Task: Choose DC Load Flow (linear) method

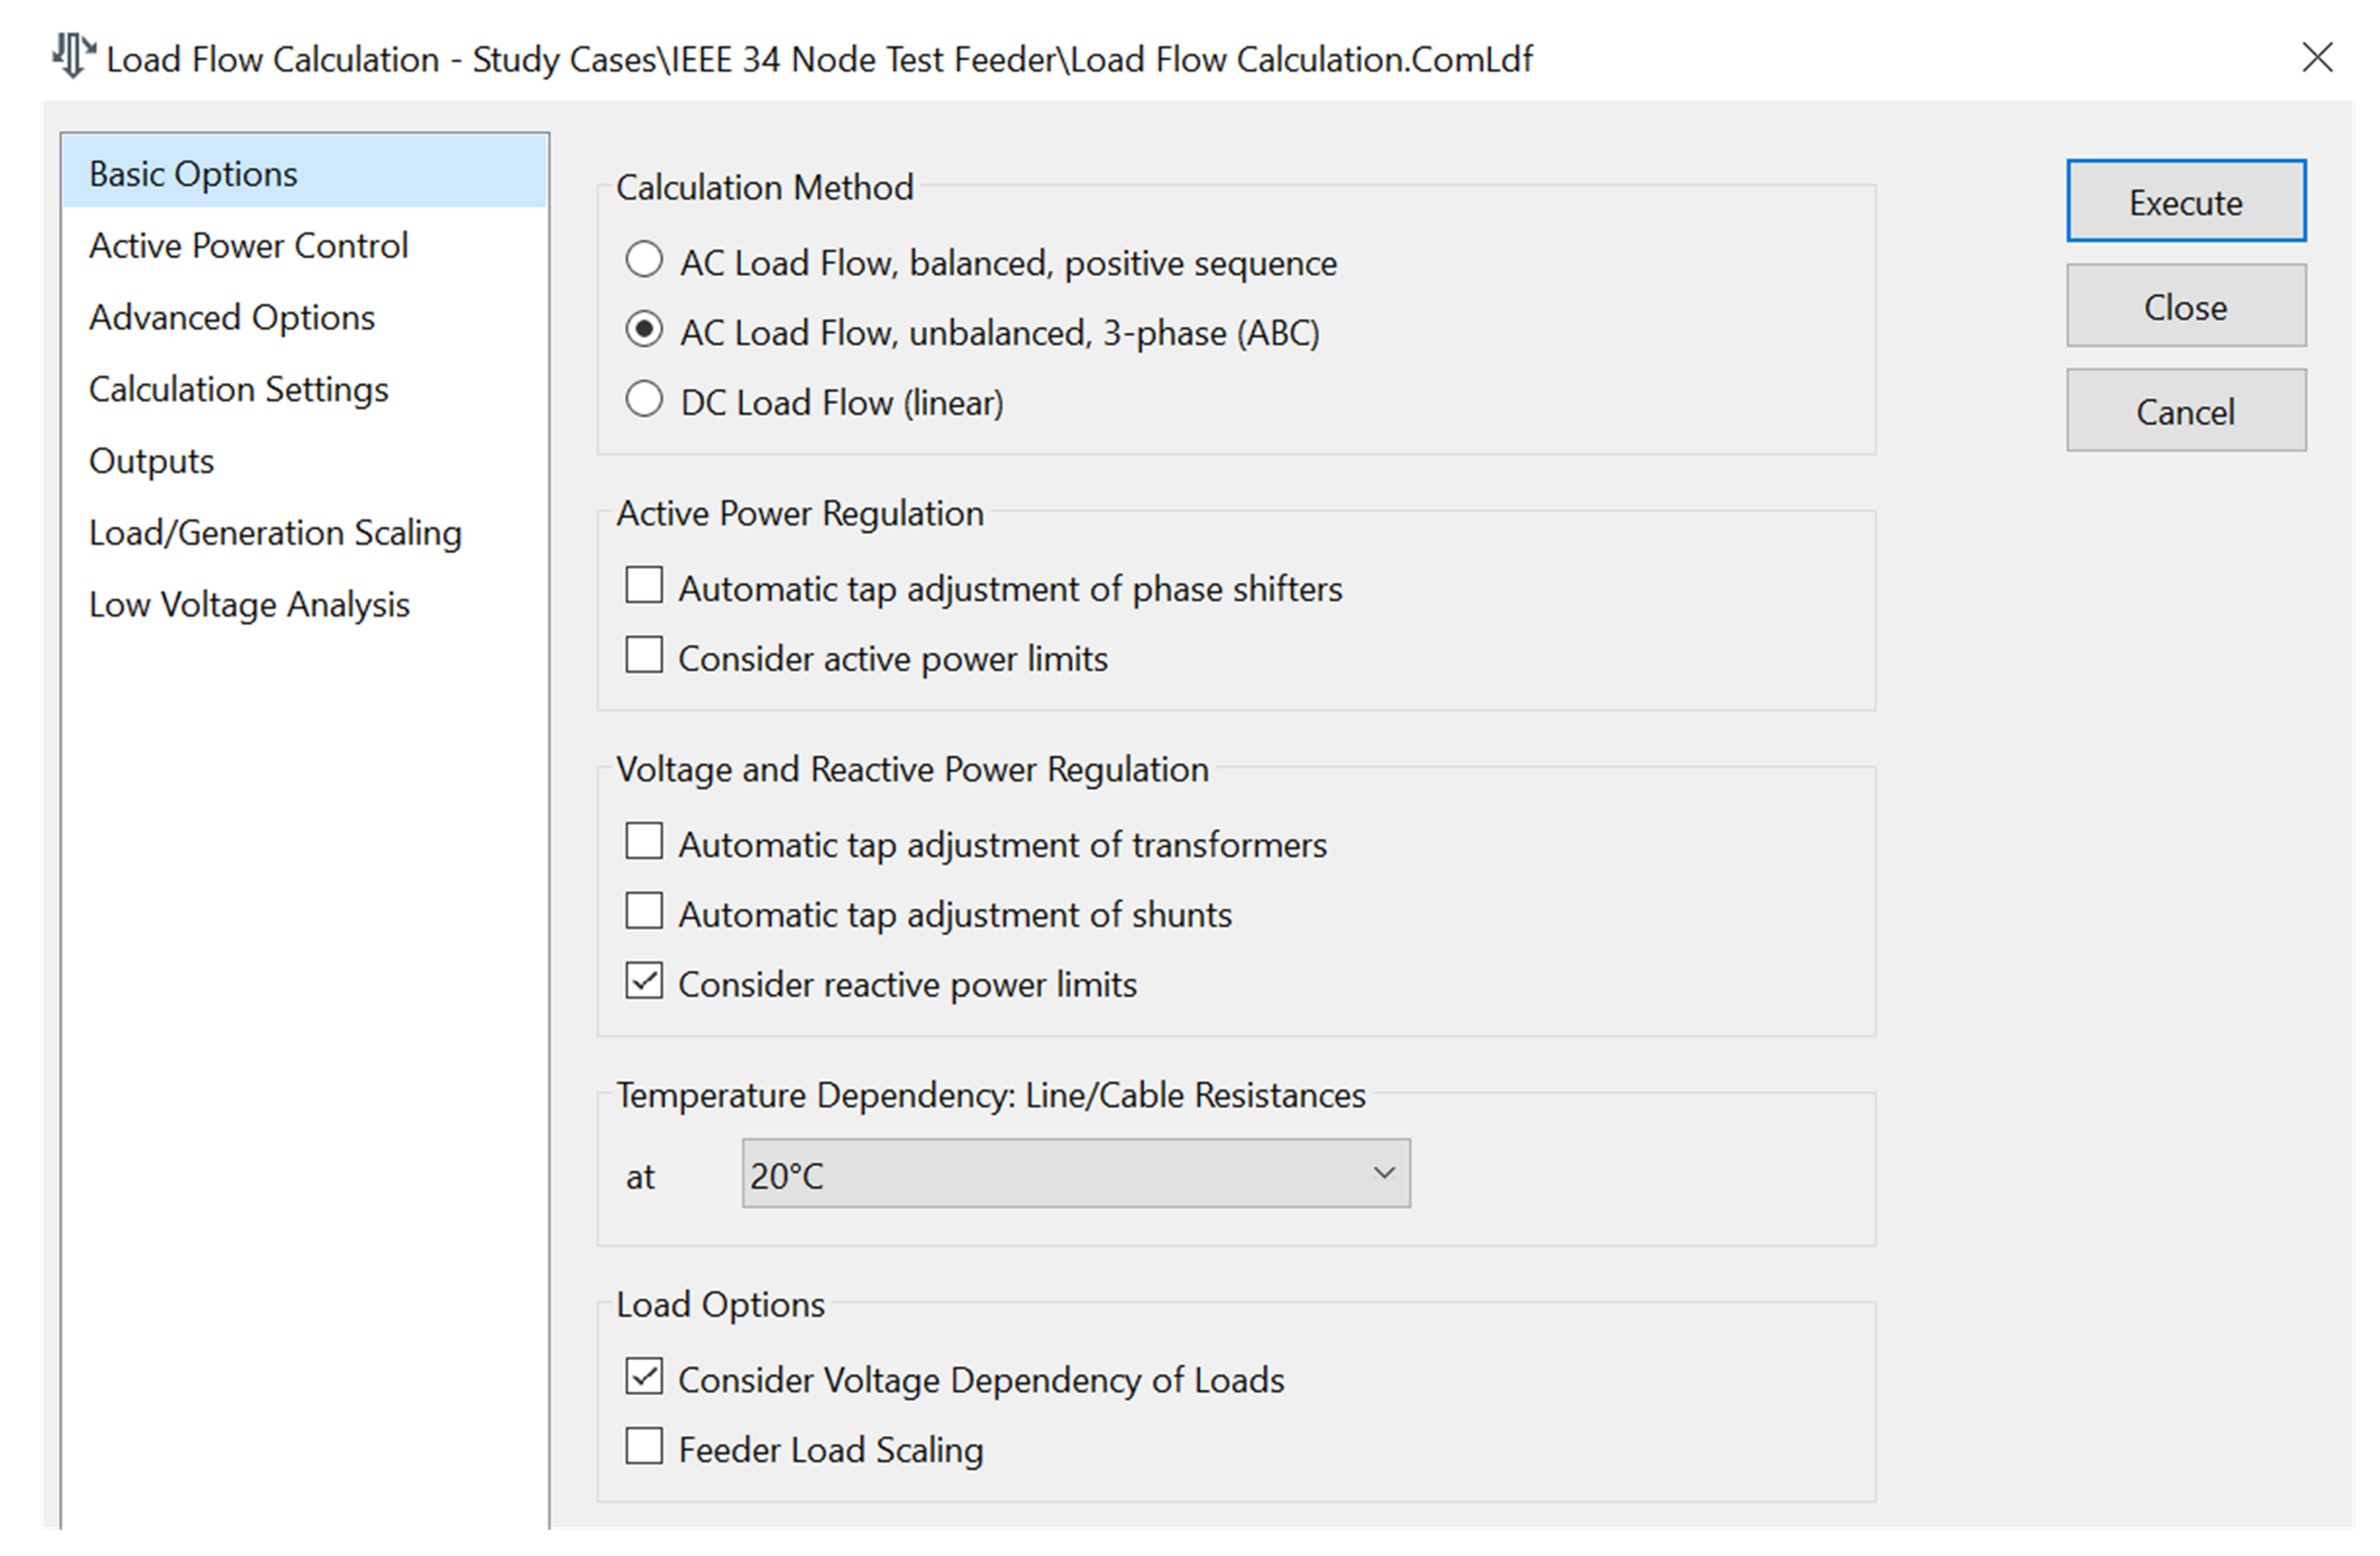Action: pyautogui.click(x=644, y=400)
